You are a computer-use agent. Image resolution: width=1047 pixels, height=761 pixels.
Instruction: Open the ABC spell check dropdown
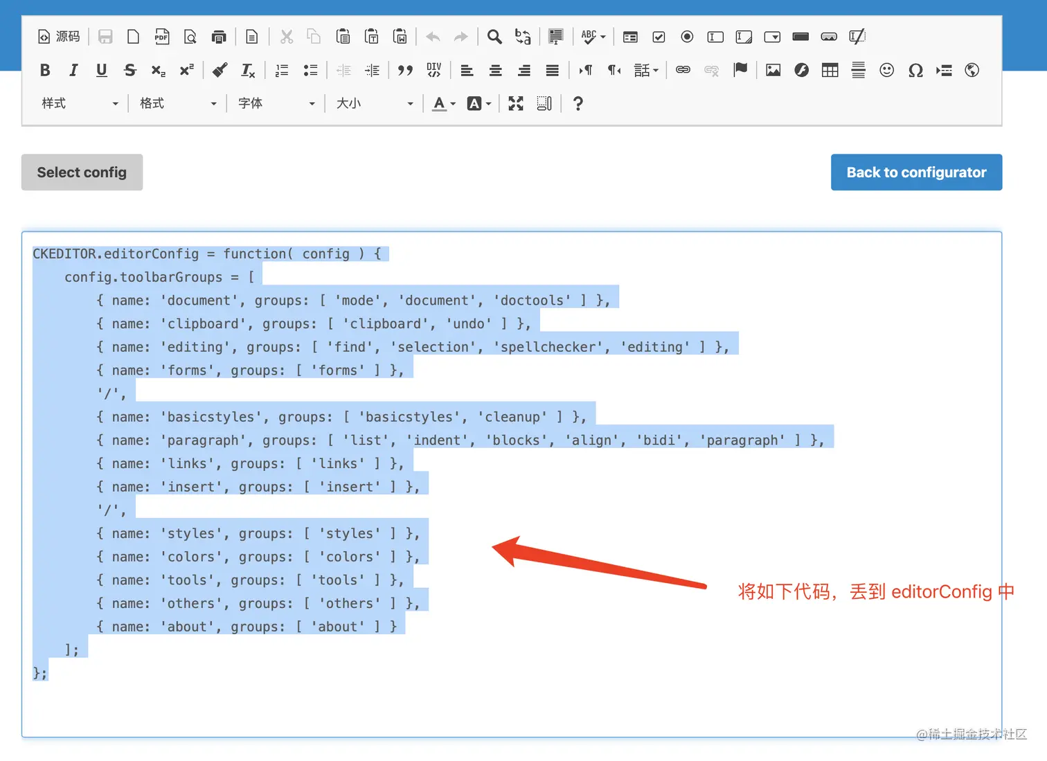[x=593, y=37]
